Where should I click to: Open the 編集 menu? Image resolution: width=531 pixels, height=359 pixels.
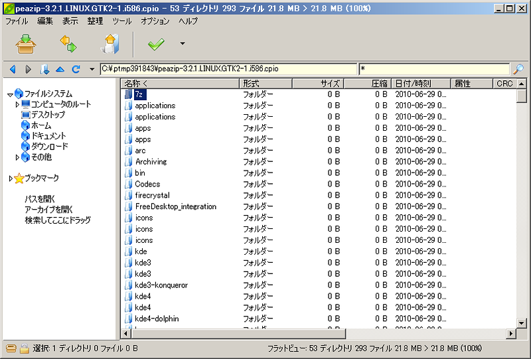45,21
